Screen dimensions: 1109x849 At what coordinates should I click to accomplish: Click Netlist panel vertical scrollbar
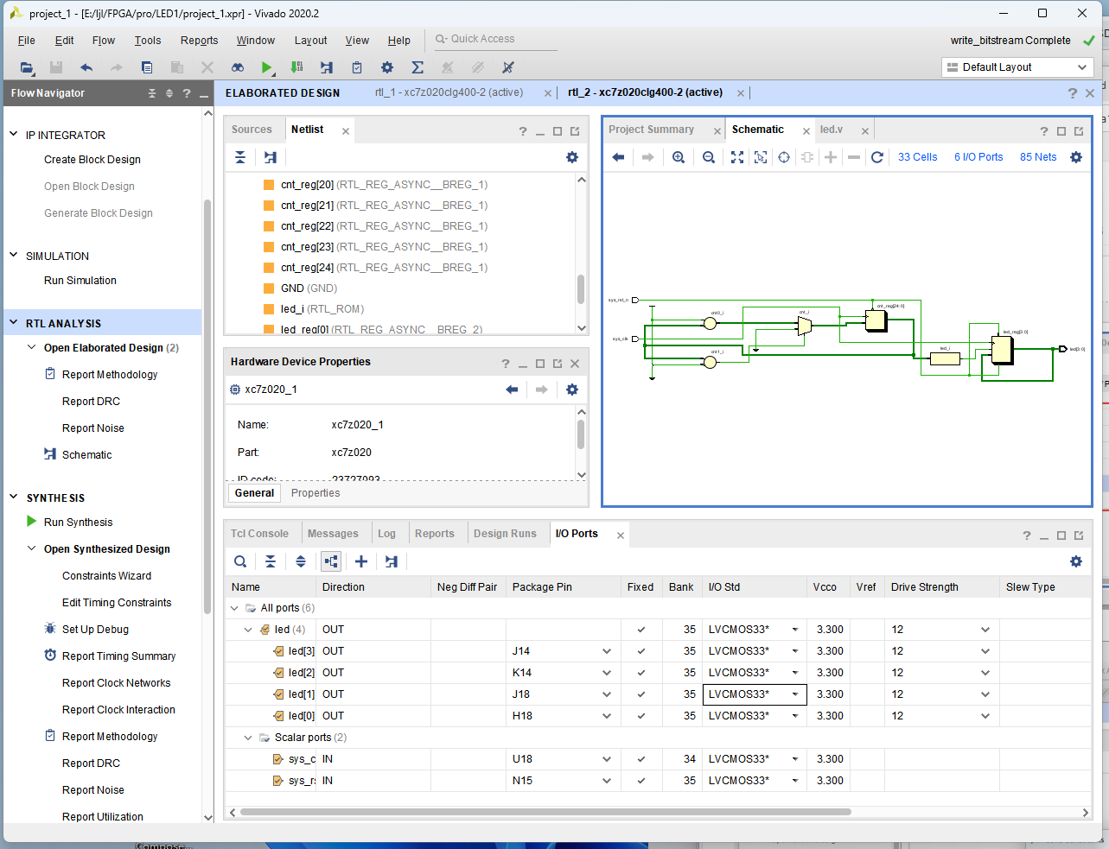(x=581, y=289)
